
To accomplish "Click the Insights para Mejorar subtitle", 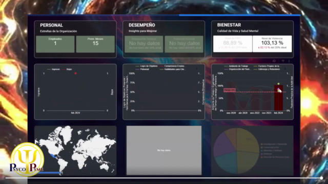I will click(x=142, y=31).
